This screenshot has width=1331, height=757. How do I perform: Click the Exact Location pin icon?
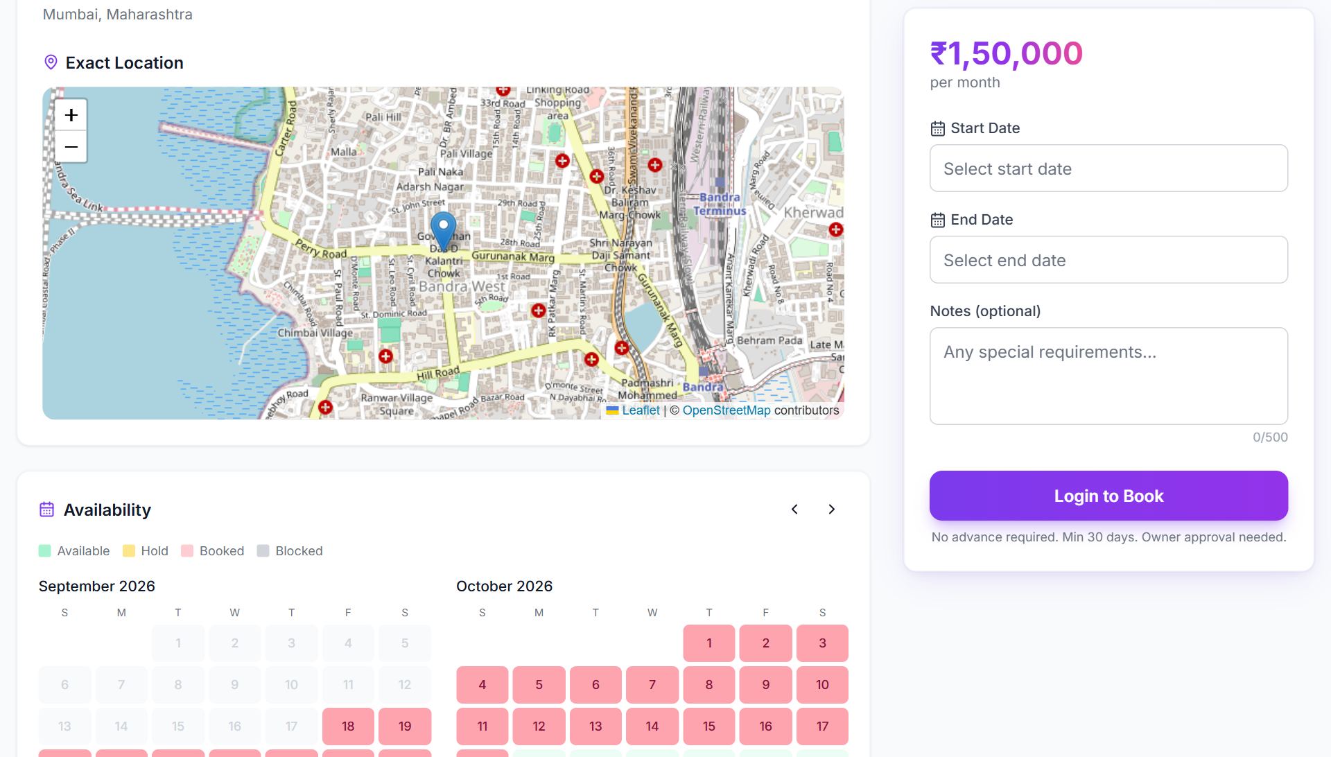51,62
